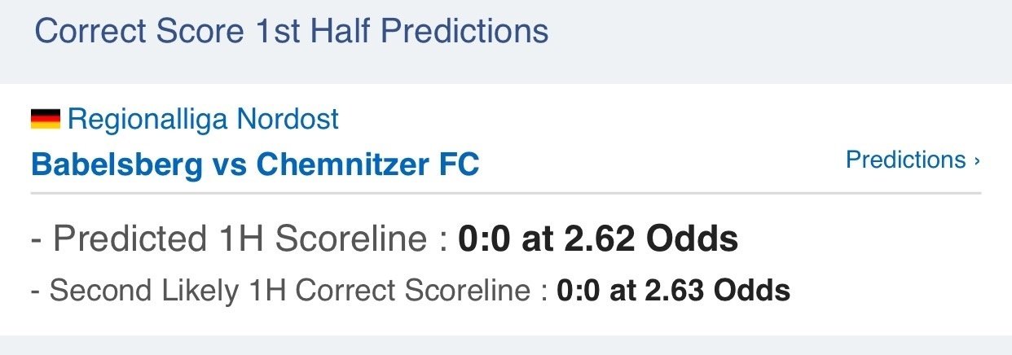This screenshot has width=1012, height=355.
Task: Select the bold 0:0 at 2.63 Odds text
Action: click(x=673, y=291)
